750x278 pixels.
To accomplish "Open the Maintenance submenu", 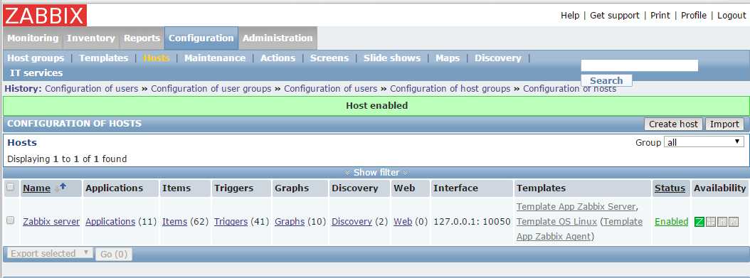I will (x=215, y=58).
